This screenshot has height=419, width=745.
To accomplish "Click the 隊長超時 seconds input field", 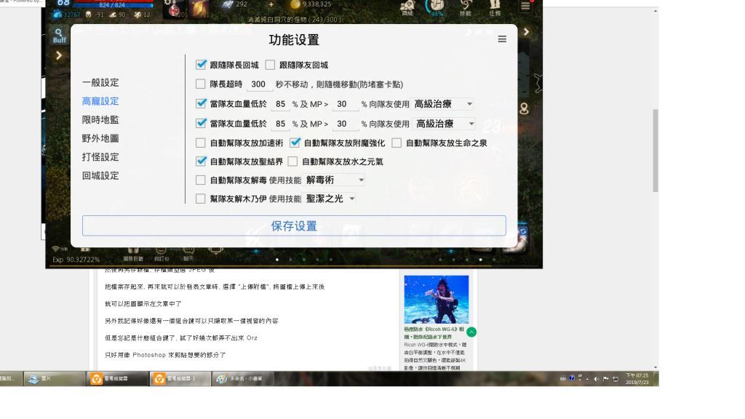I will coord(258,84).
